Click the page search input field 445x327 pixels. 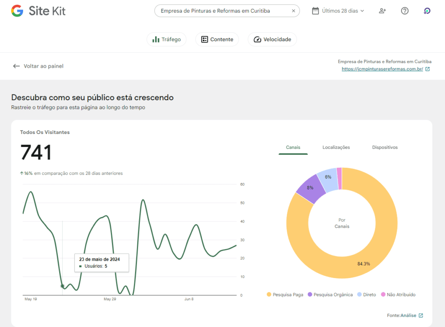[222, 11]
